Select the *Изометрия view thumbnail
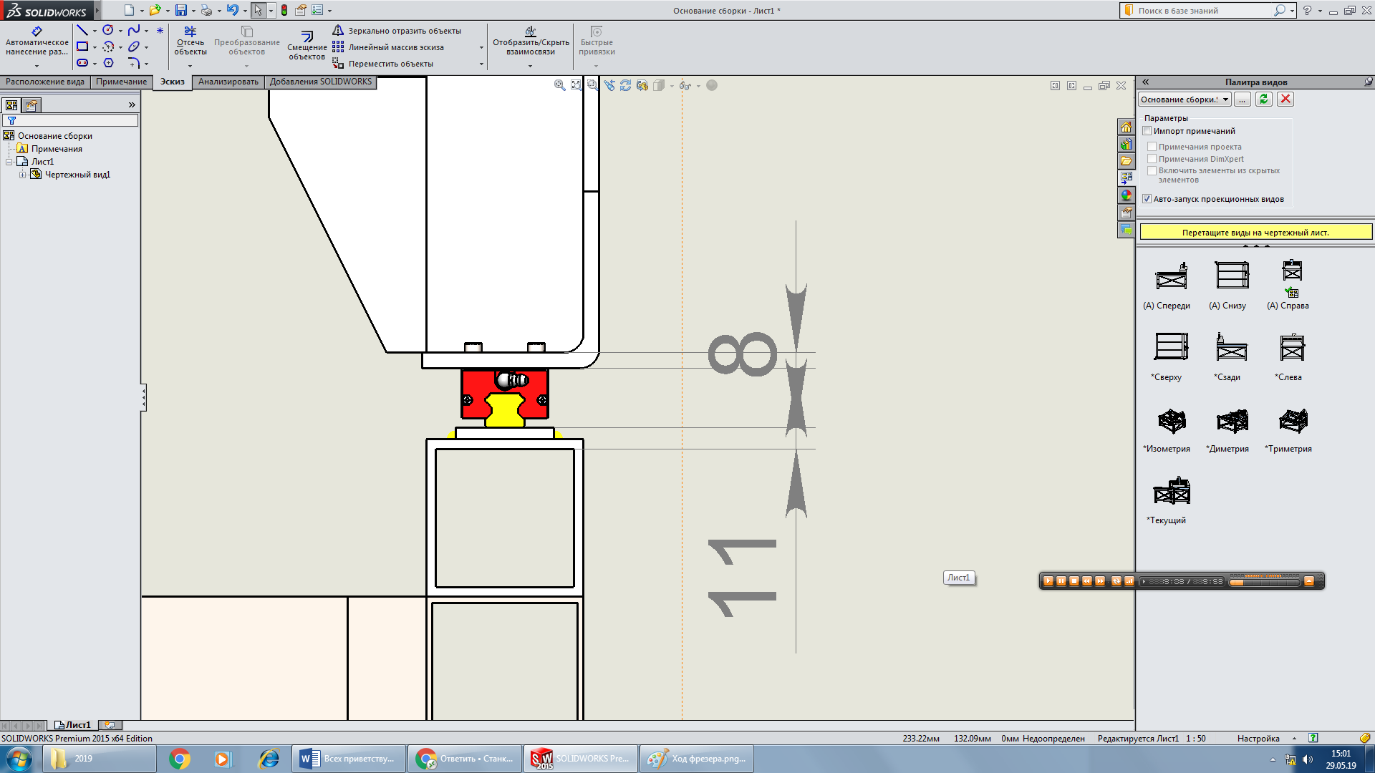Image resolution: width=1375 pixels, height=773 pixels. pos(1171,421)
